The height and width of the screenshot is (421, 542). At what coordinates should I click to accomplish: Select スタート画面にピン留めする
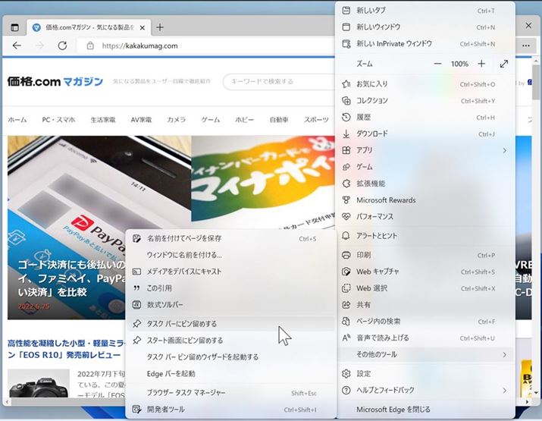pos(230,341)
